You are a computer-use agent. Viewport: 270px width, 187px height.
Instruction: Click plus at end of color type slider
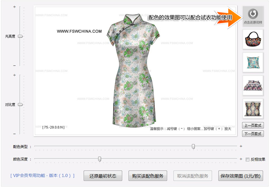tap(241, 147)
